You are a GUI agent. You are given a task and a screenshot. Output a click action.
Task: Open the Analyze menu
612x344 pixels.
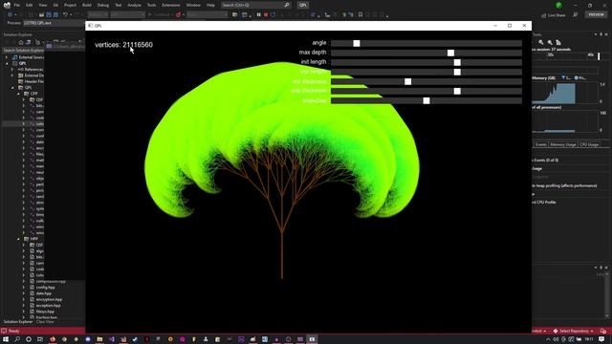(x=134, y=5)
